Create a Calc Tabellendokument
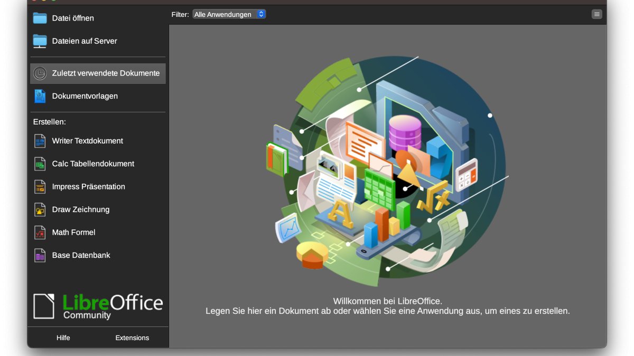 click(98, 163)
